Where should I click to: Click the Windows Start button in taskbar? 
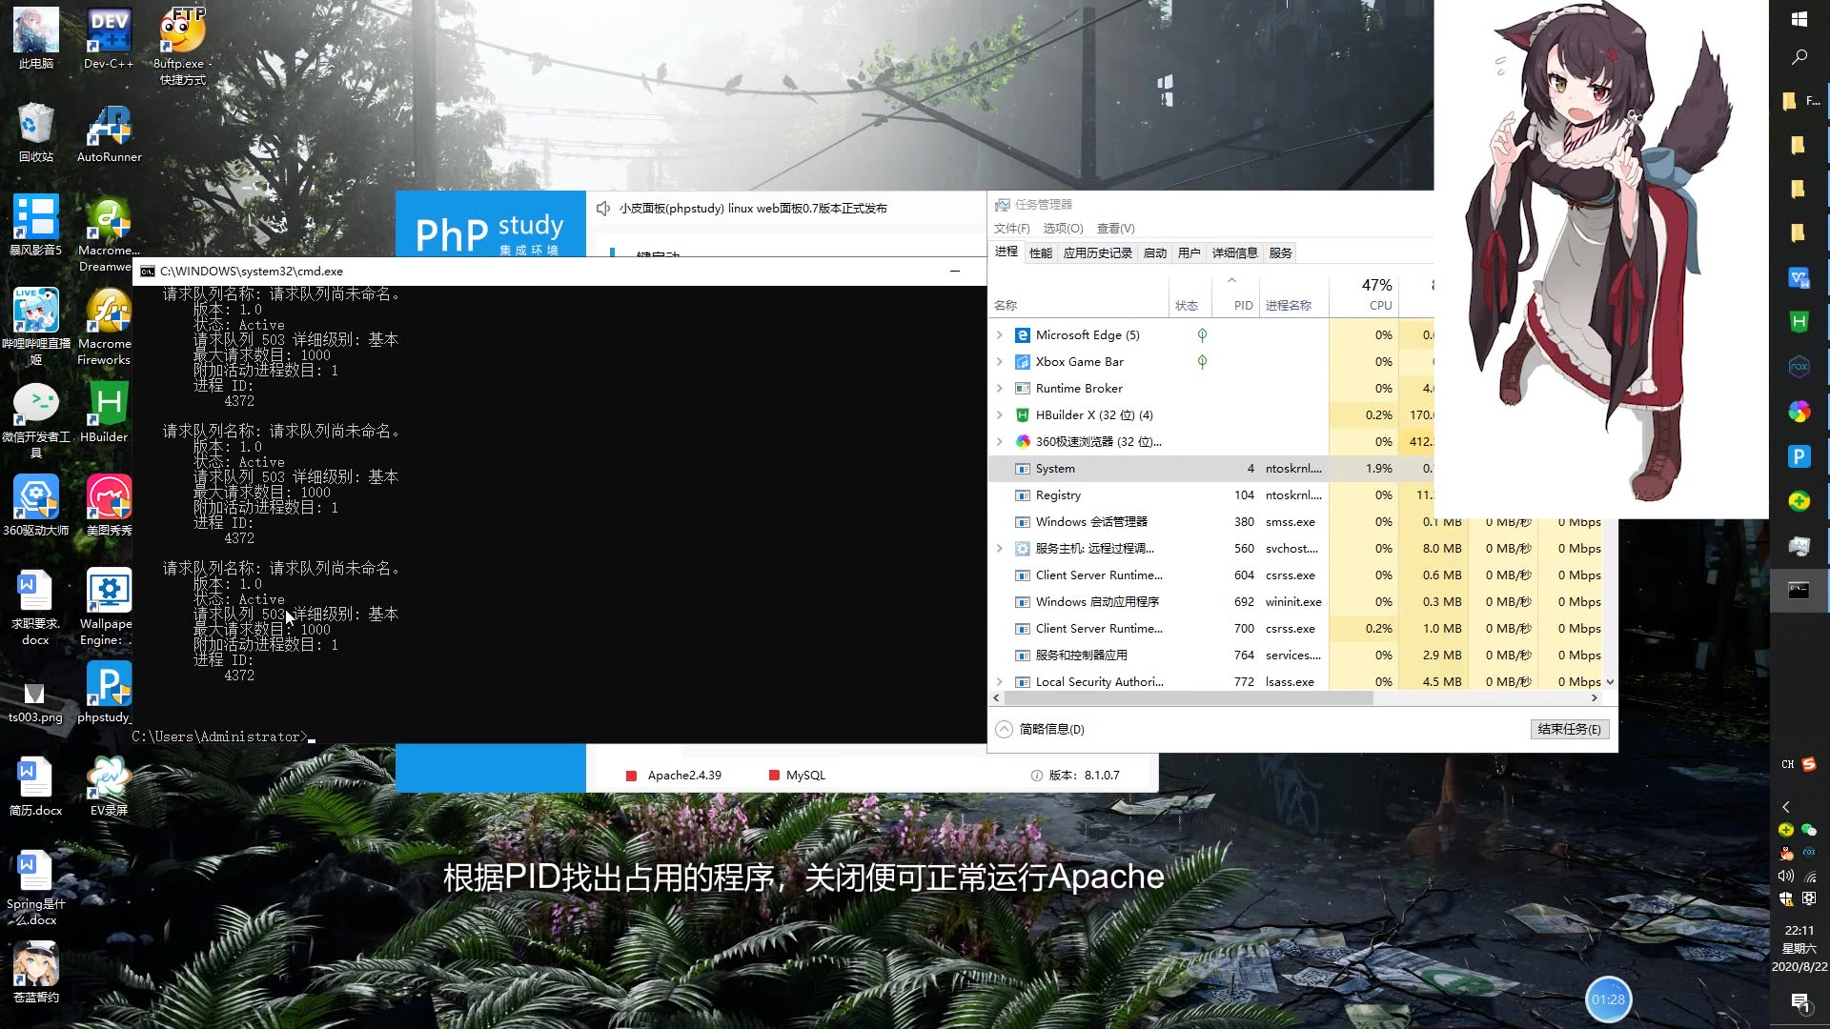point(1799,19)
